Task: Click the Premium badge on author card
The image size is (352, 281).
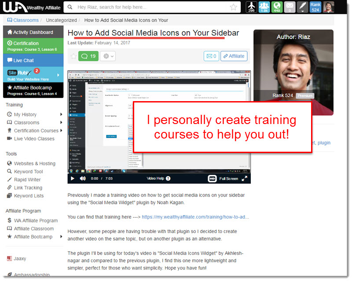Action: point(305,95)
